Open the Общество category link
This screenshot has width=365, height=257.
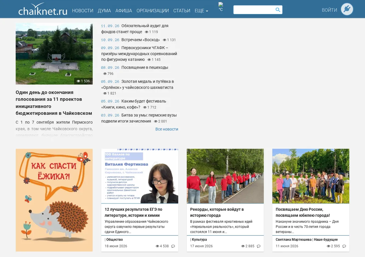(114, 240)
